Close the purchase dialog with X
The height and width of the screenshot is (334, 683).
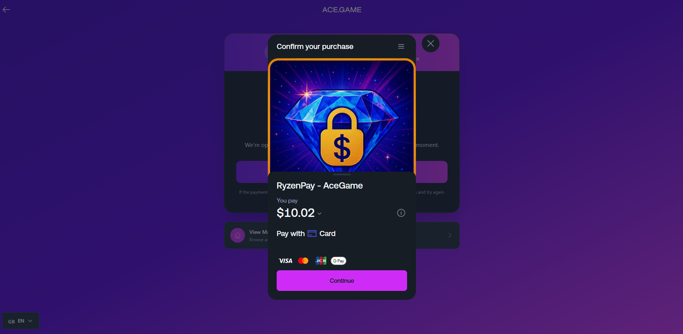click(x=430, y=43)
